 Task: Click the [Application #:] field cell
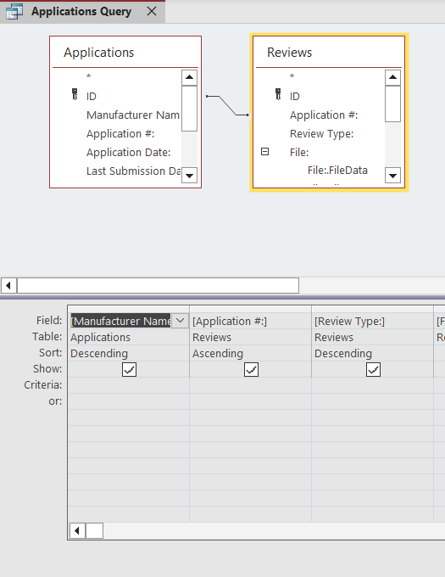[x=250, y=321]
